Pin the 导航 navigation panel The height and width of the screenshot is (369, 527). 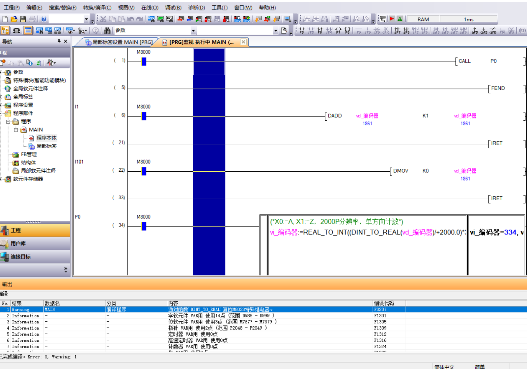[x=59, y=41]
